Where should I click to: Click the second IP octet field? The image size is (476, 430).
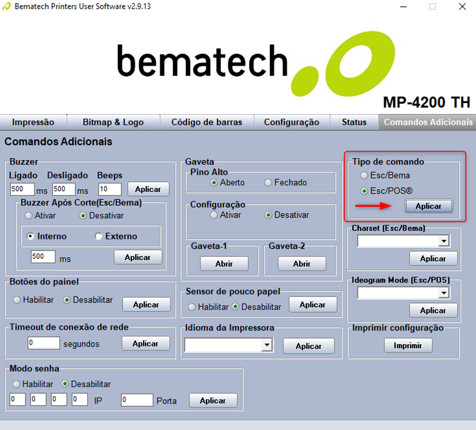click(x=38, y=399)
